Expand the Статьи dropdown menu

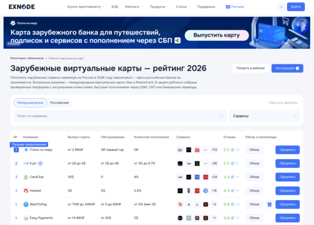pyautogui.click(x=182, y=7)
